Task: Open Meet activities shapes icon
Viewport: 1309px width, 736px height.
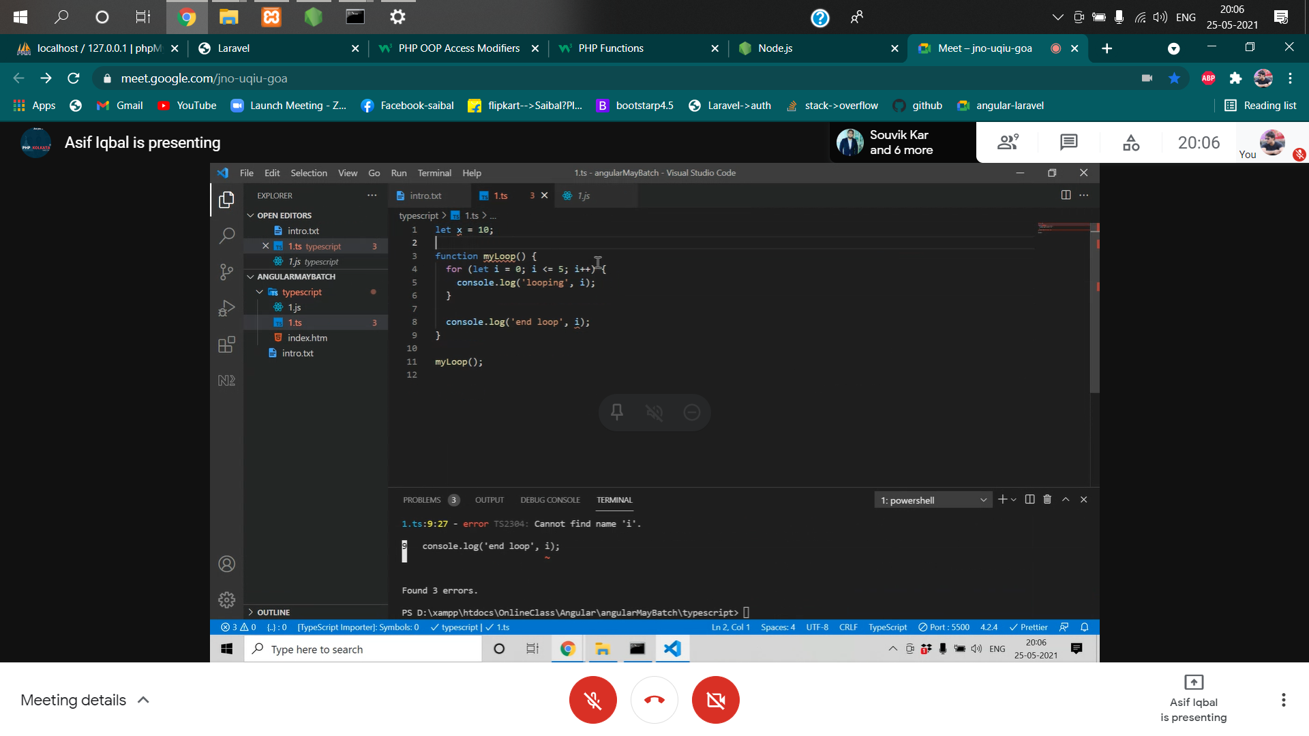Action: click(1131, 142)
